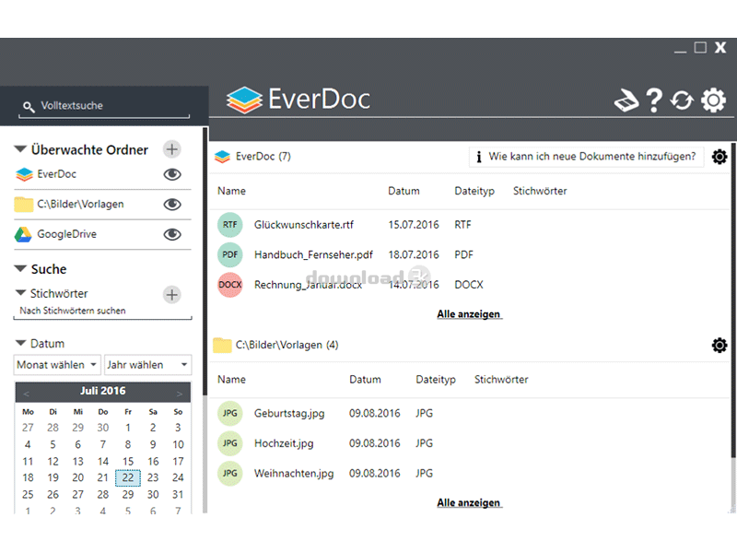Open C:\Bilder\Vorlagen section settings gear
This screenshot has height=553, width=737.
click(719, 345)
